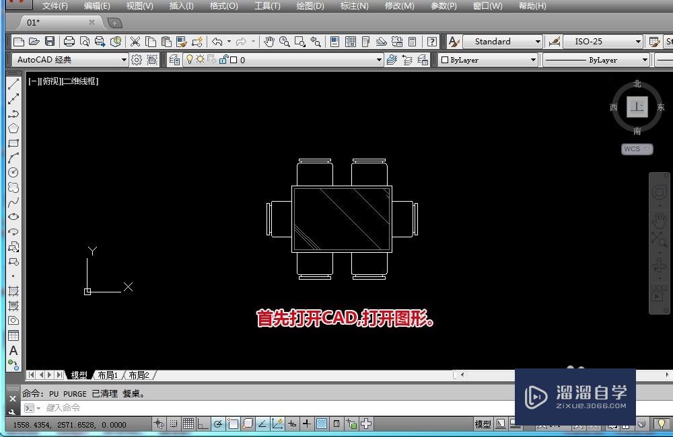Select the Hatch pattern tool

[13, 291]
